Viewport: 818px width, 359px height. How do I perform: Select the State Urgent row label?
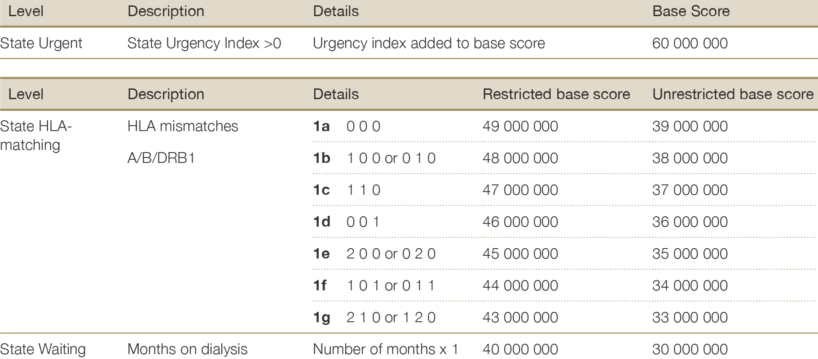coord(41,44)
